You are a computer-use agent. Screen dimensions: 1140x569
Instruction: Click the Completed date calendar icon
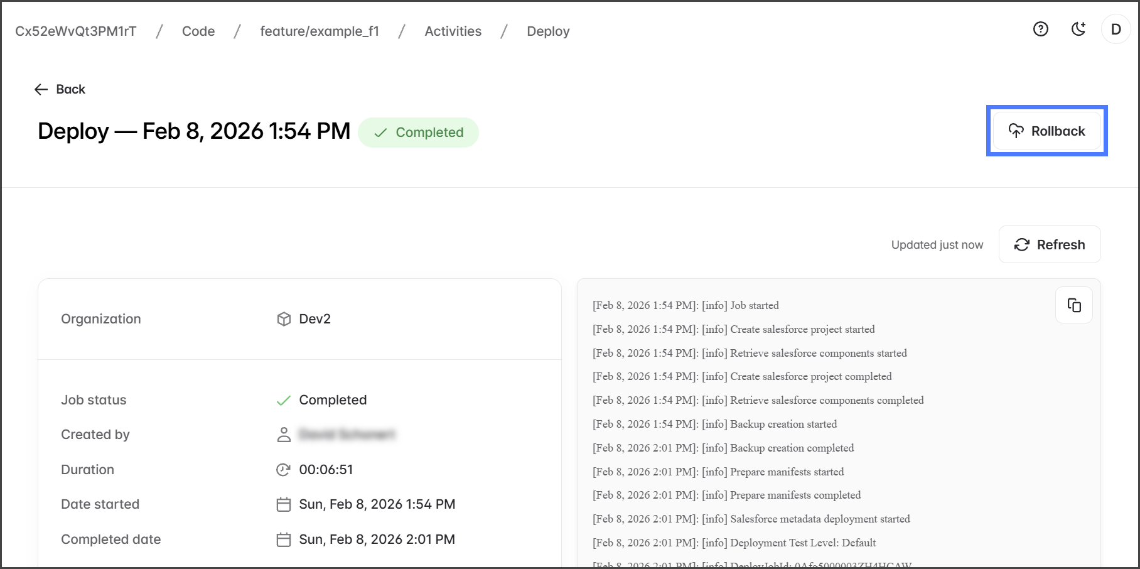pyautogui.click(x=284, y=539)
